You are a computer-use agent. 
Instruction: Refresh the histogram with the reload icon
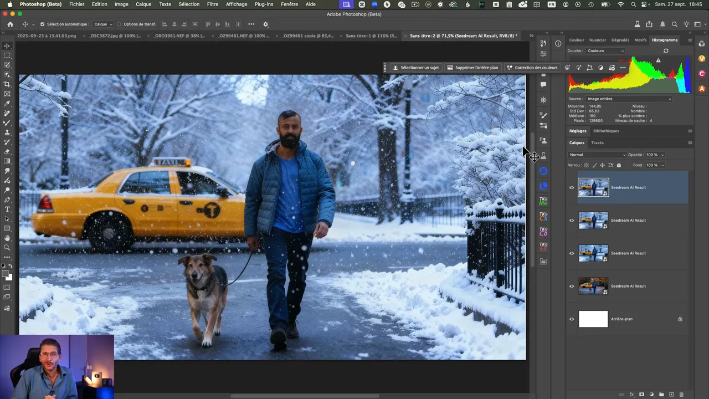tap(666, 51)
